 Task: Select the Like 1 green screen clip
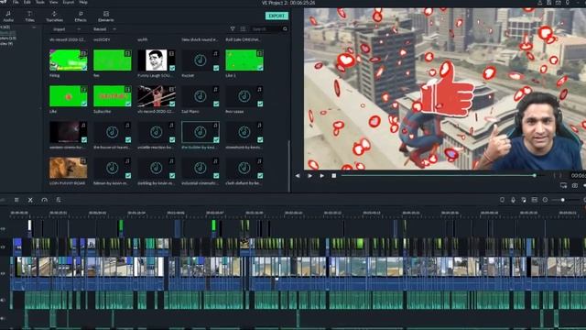point(244,60)
